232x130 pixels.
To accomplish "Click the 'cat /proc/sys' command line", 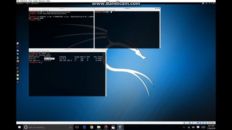I will pos(53,14).
